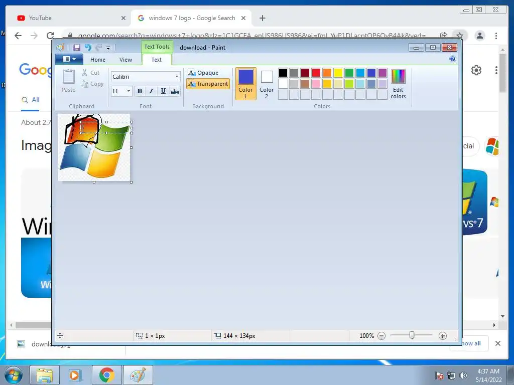Open the Windows Start menu
Screen dimensions: 514x385
pyautogui.click(x=13, y=375)
